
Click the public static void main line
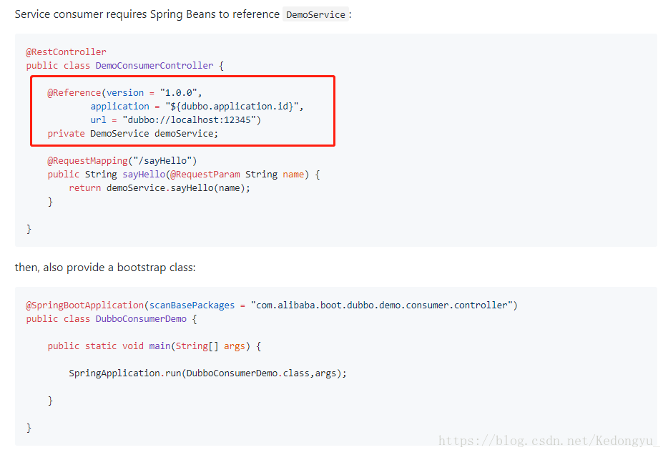point(154,346)
